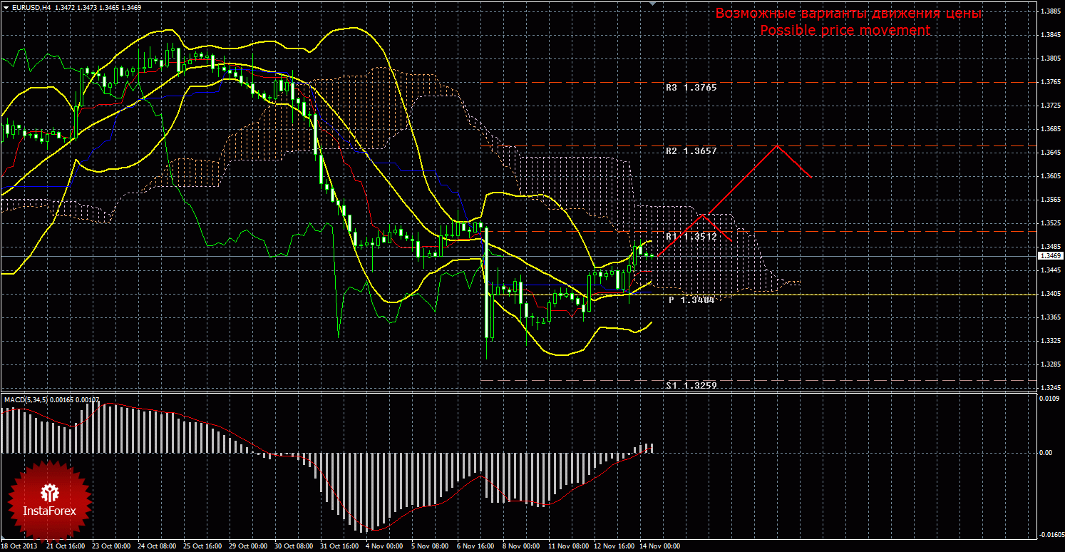Image resolution: width=1065 pixels, height=552 pixels.
Task: Select the P 1.3404 pivot label
Action: [x=691, y=300]
